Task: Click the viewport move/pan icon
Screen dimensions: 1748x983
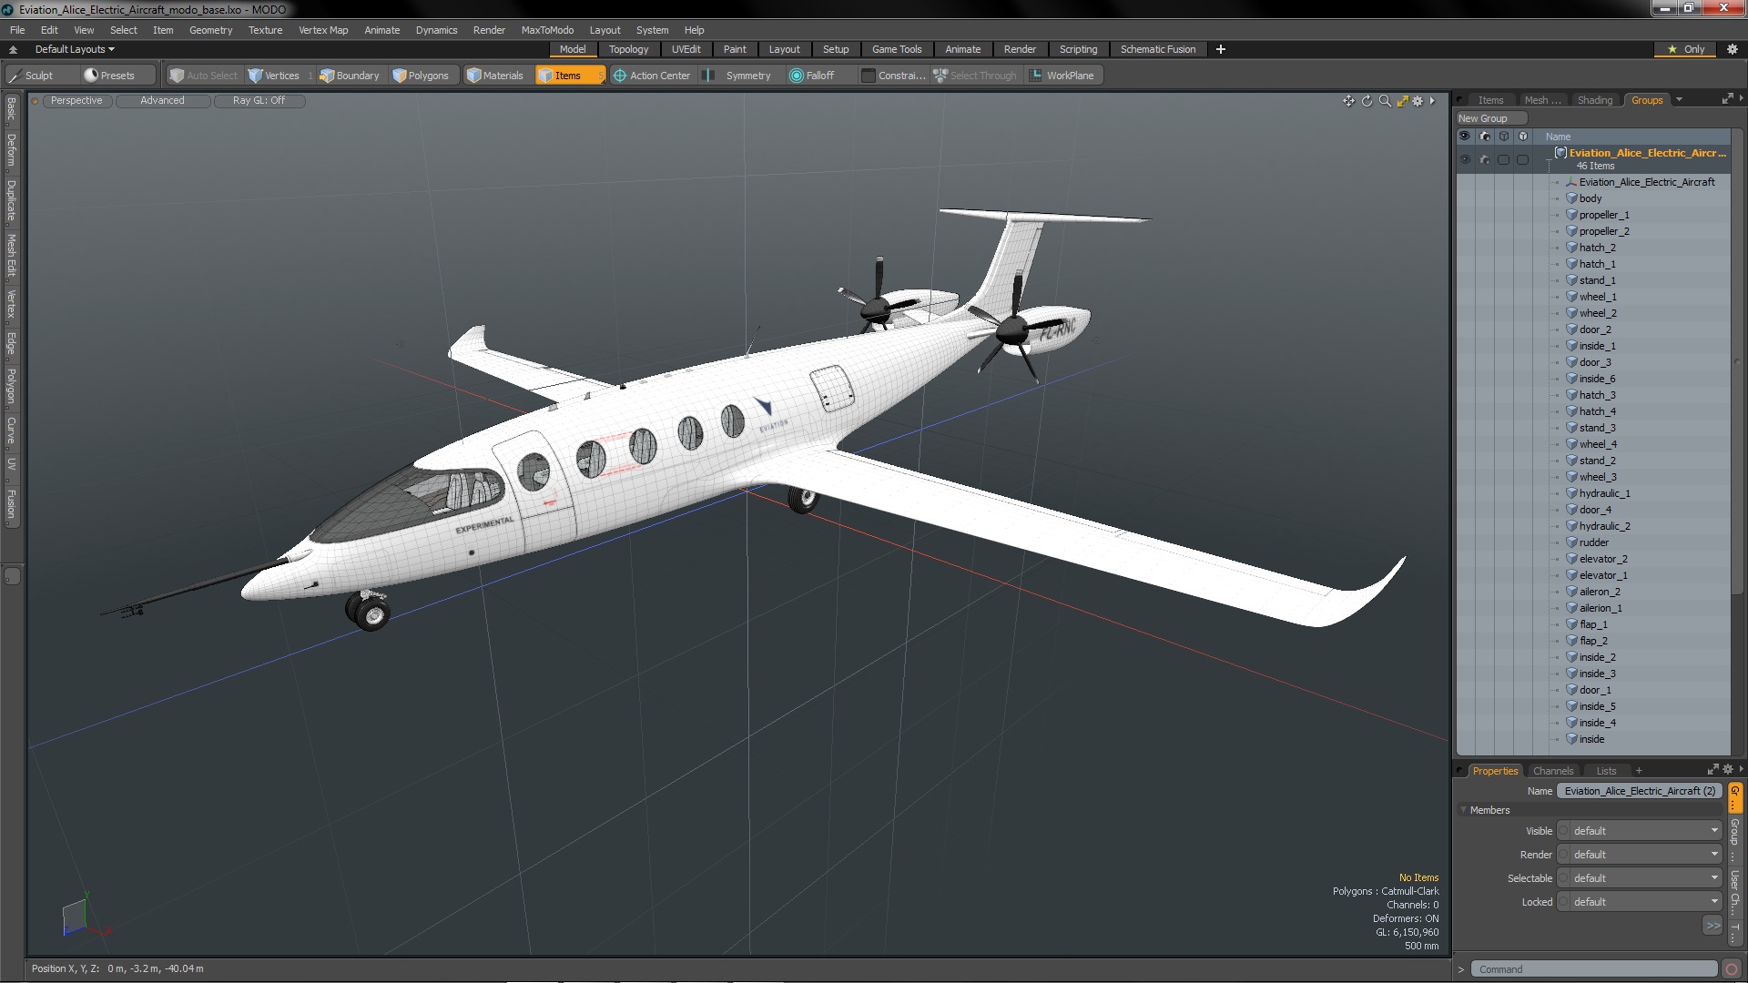Action: point(1348,101)
